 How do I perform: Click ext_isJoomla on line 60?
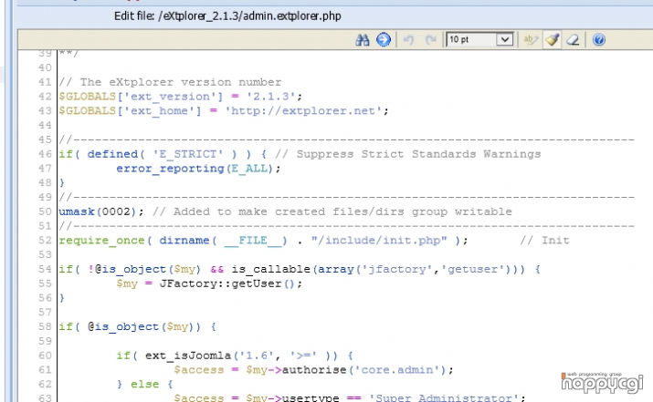coord(188,356)
